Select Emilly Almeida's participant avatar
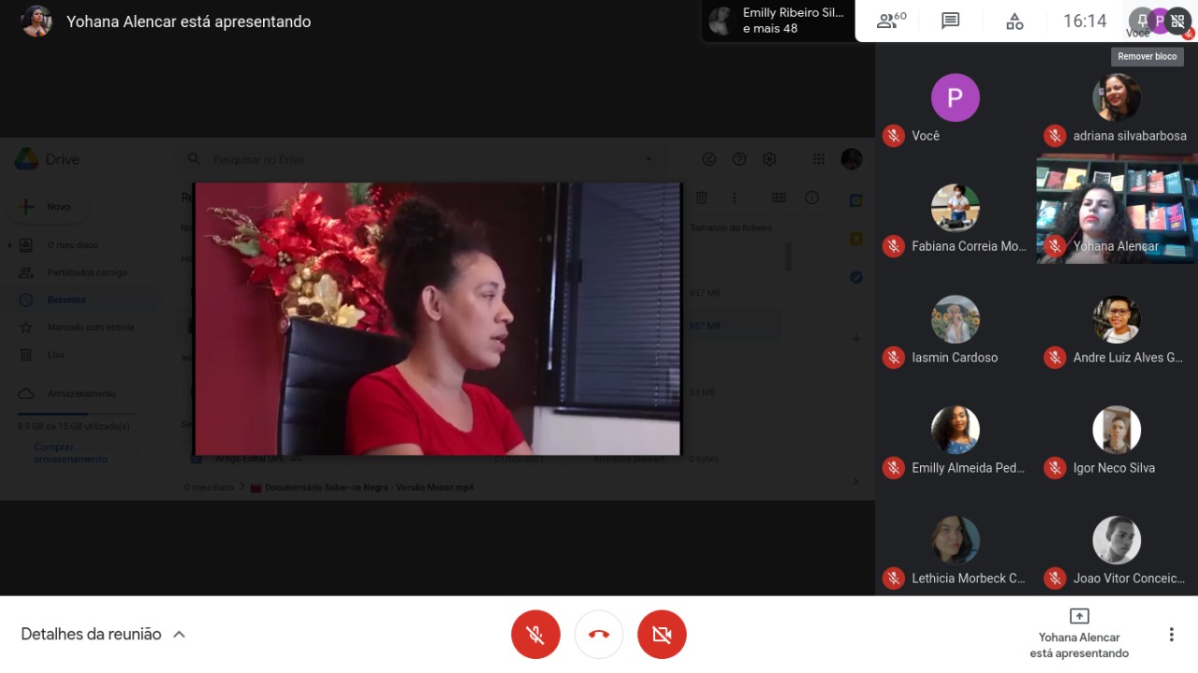Screen dimensions: 1198x673 point(956,430)
